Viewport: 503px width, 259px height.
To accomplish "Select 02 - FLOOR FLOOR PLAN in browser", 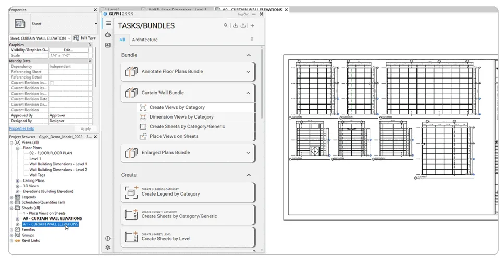I will (51, 153).
